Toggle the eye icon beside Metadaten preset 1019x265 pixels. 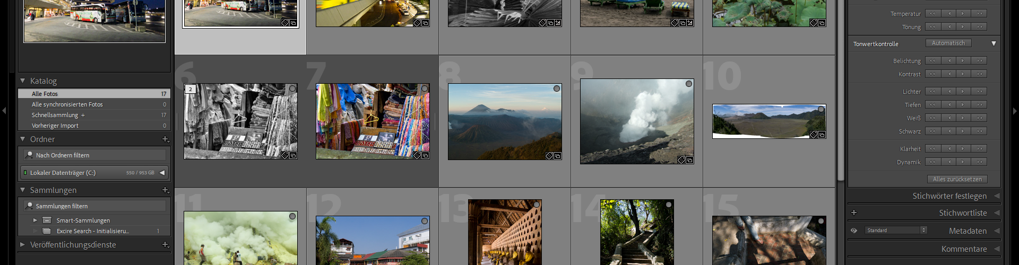click(x=854, y=231)
